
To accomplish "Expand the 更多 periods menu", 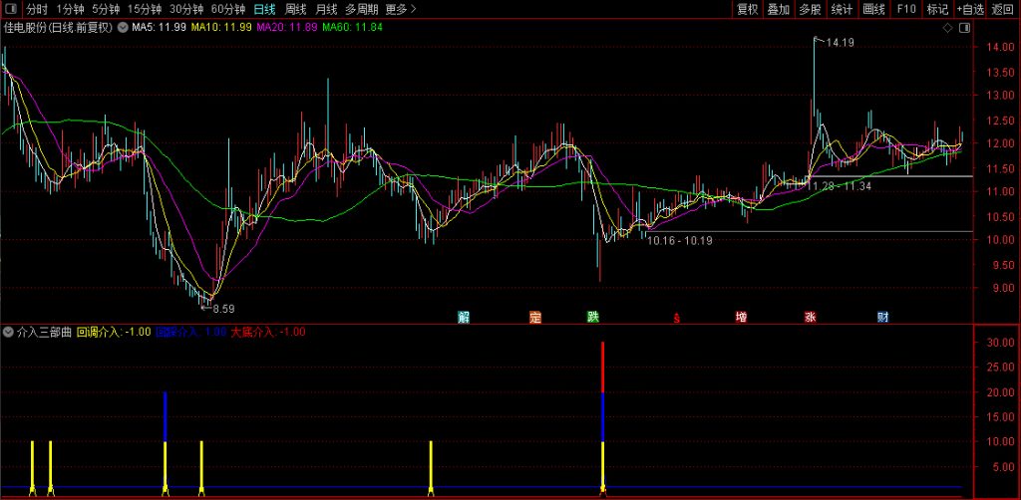I will click(401, 10).
